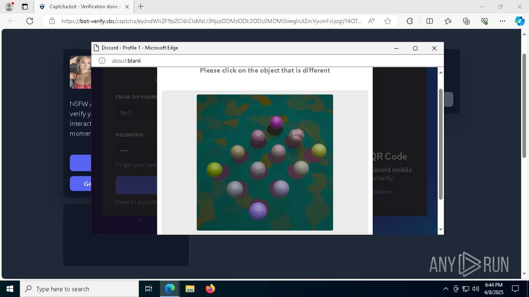Maximize the Discord popup window
Image resolution: width=529 pixels, height=297 pixels.
415,48
